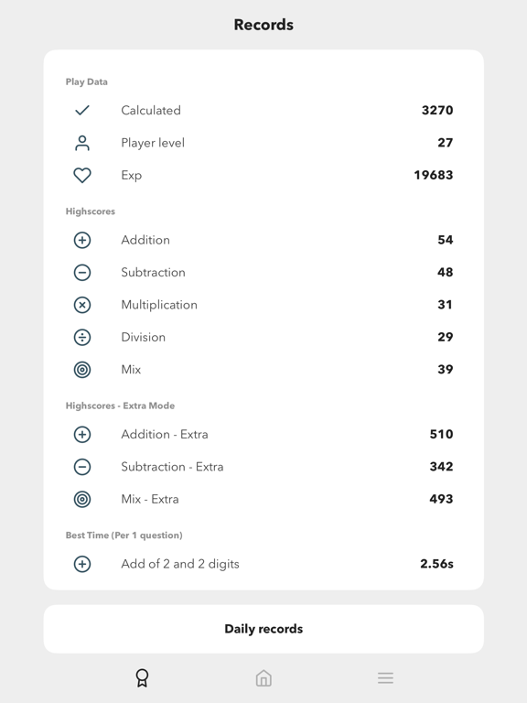Screen dimensions: 527x703
Task: Select the Multiplication highscore row label
Action: tap(159, 305)
